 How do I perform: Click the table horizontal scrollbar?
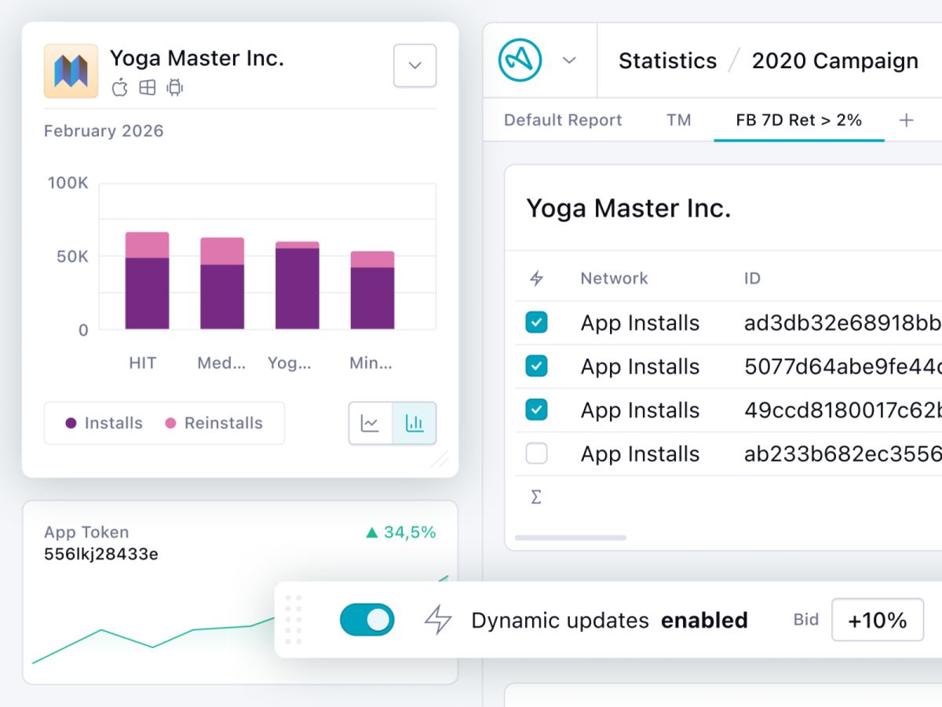pos(571,538)
